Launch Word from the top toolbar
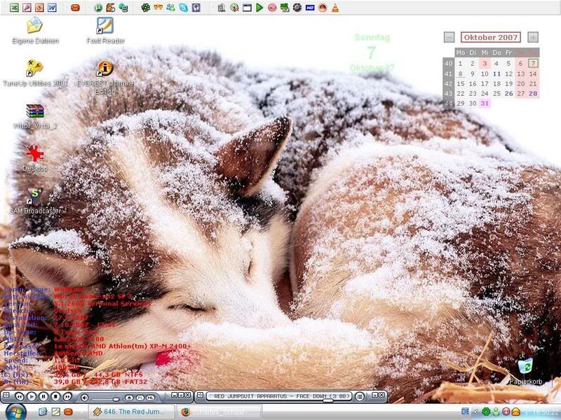The image size is (561, 420). click(x=51, y=8)
